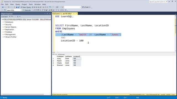
Task: Click the Undo arrow icon
Action: point(50,7)
